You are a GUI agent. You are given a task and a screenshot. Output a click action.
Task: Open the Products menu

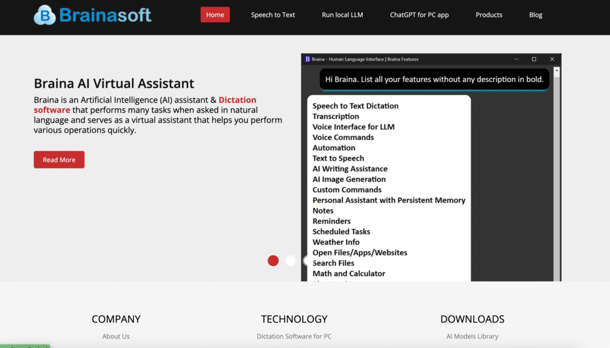pyautogui.click(x=489, y=15)
